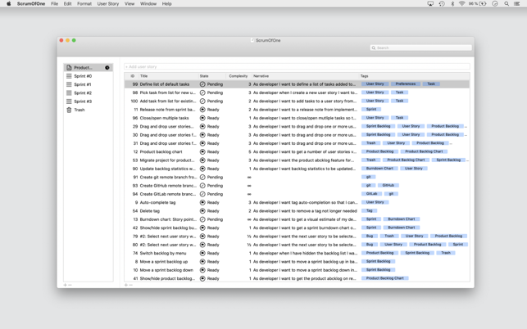Click Ready state icon for Delete tag
Image resolution: width=527 pixels, height=329 pixels.
point(202,211)
